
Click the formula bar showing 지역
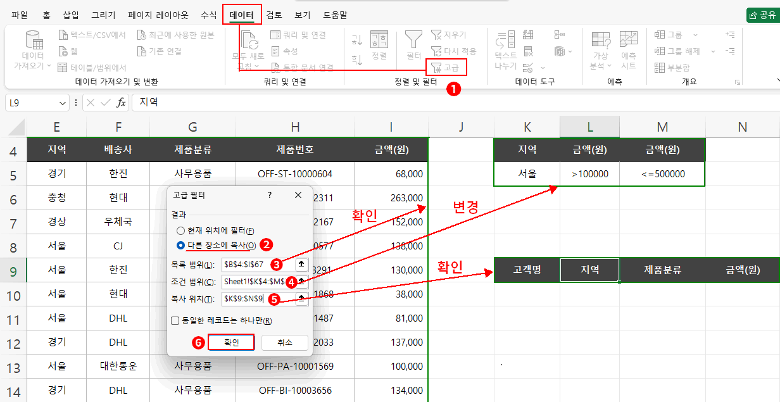455,102
